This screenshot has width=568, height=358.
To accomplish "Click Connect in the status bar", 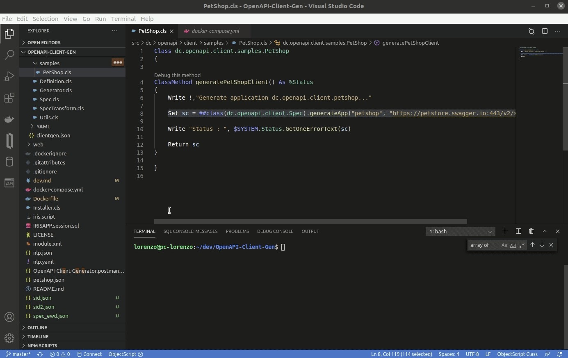I will coord(89,354).
